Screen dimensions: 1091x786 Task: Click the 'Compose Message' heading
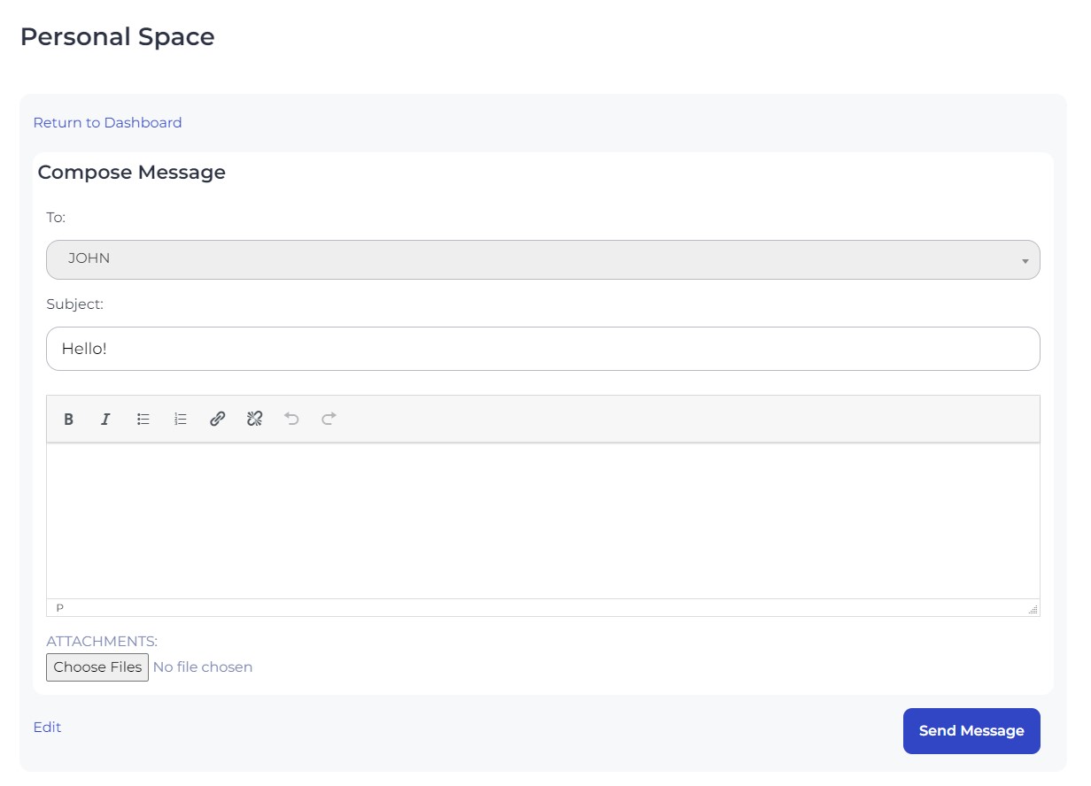131,173
